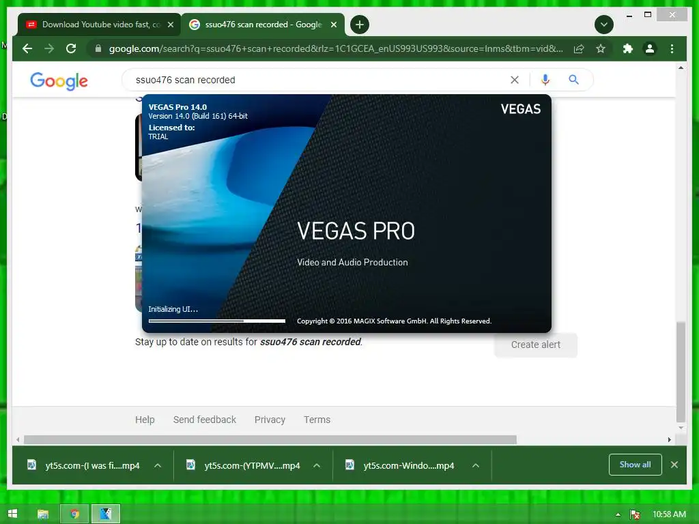
Task: Open the Terms footer link
Action: coord(317,420)
